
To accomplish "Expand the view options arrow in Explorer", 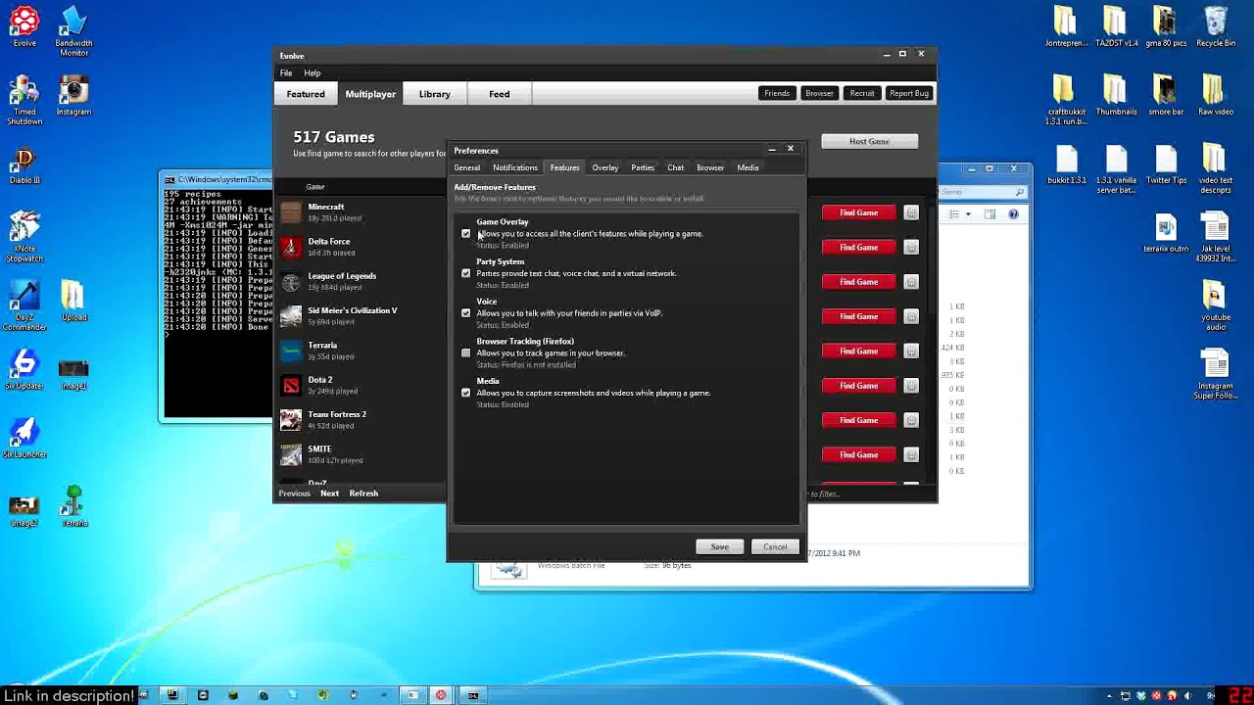I will (x=968, y=214).
